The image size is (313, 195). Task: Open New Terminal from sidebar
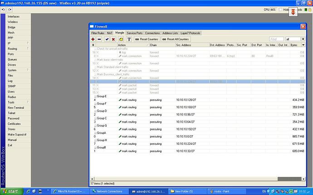point(18,108)
